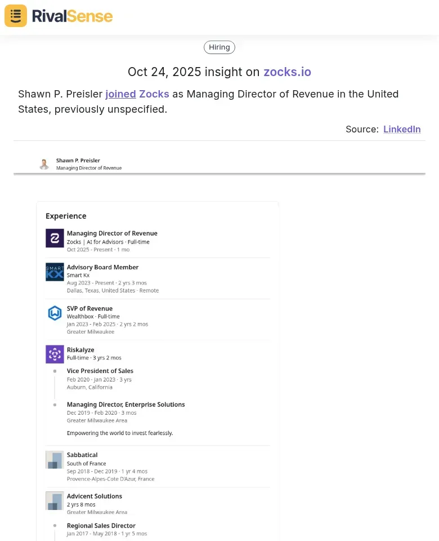439x541 pixels.
Task: Click the Riskalyze purple logo icon
Action: [x=55, y=354]
